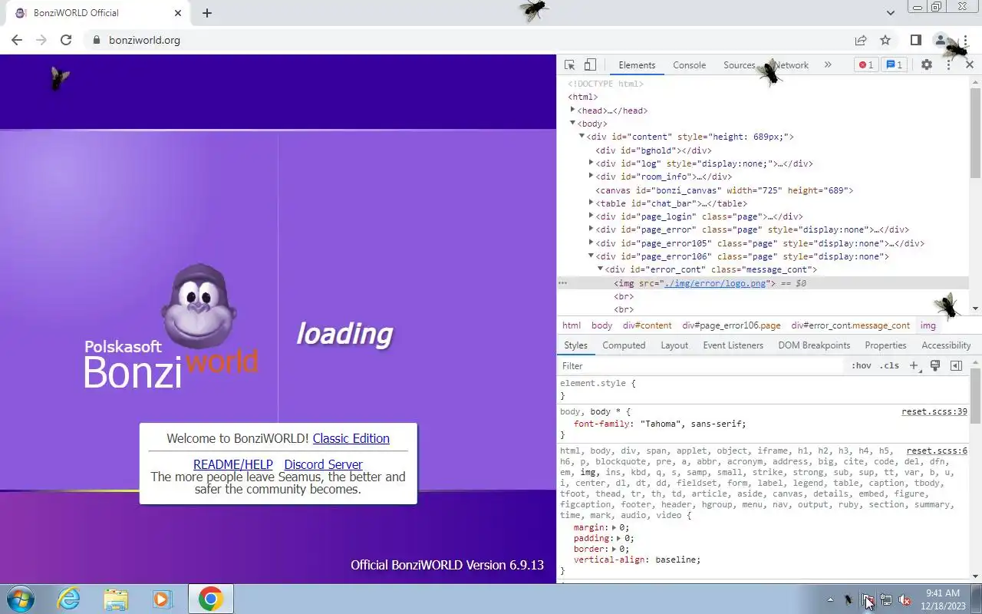This screenshot has width=982, height=614.
Task: Collapse the div id="error_cont" node
Action: pos(601,269)
